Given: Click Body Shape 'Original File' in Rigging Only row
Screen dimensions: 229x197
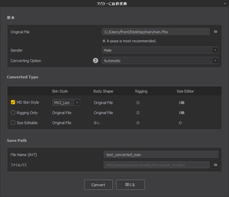Looking at the screenshot, I should [103, 112].
